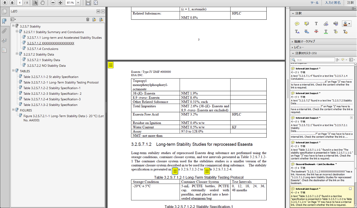The image size is (357, 208).
Task: Select the underline text tool
Action: 326,32
